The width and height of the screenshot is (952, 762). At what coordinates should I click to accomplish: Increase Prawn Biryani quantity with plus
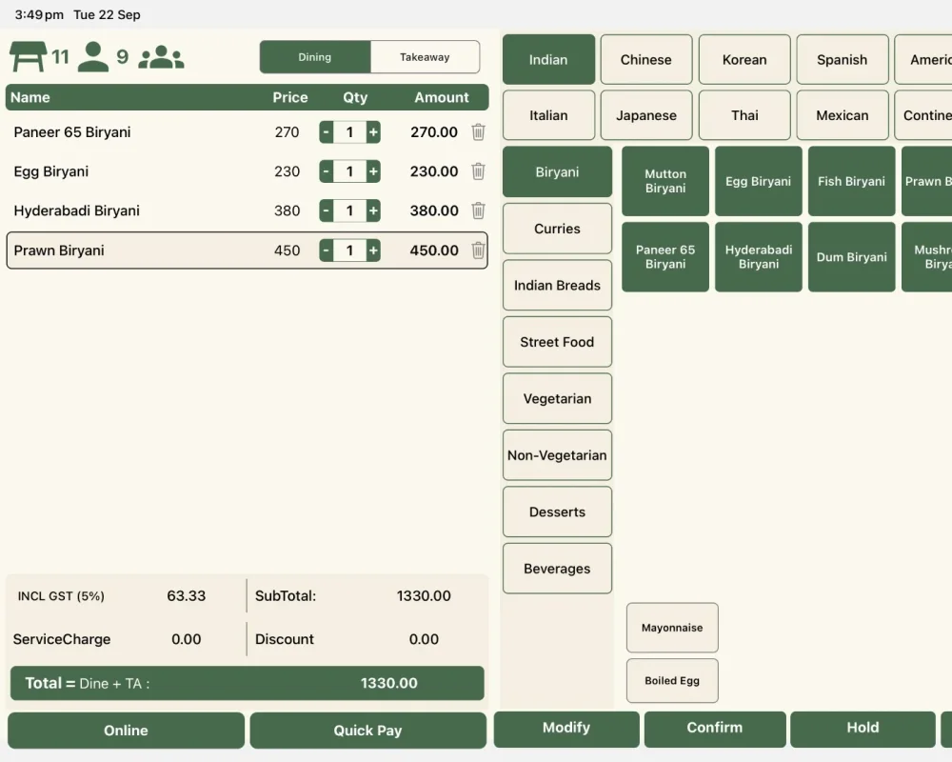(373, 251)
